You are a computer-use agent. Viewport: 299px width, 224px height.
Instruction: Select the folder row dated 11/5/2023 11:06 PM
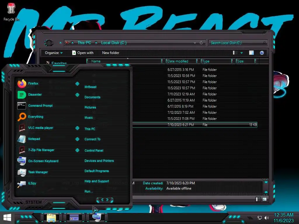[x=194, y=119]
